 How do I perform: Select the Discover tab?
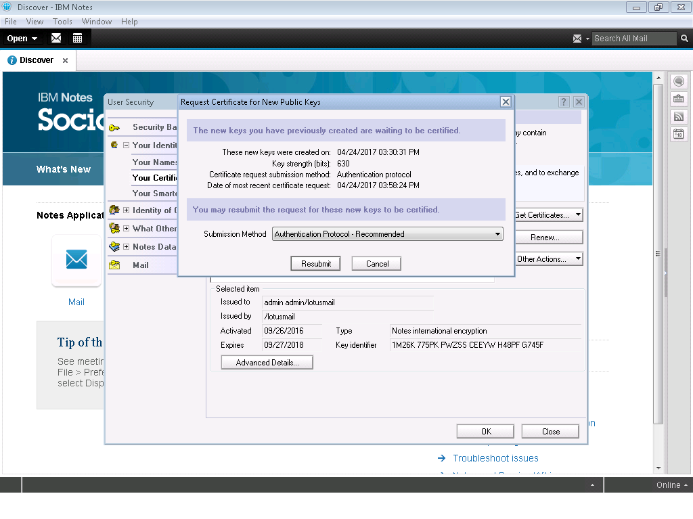pyautogui.click(x=37, y=60)
